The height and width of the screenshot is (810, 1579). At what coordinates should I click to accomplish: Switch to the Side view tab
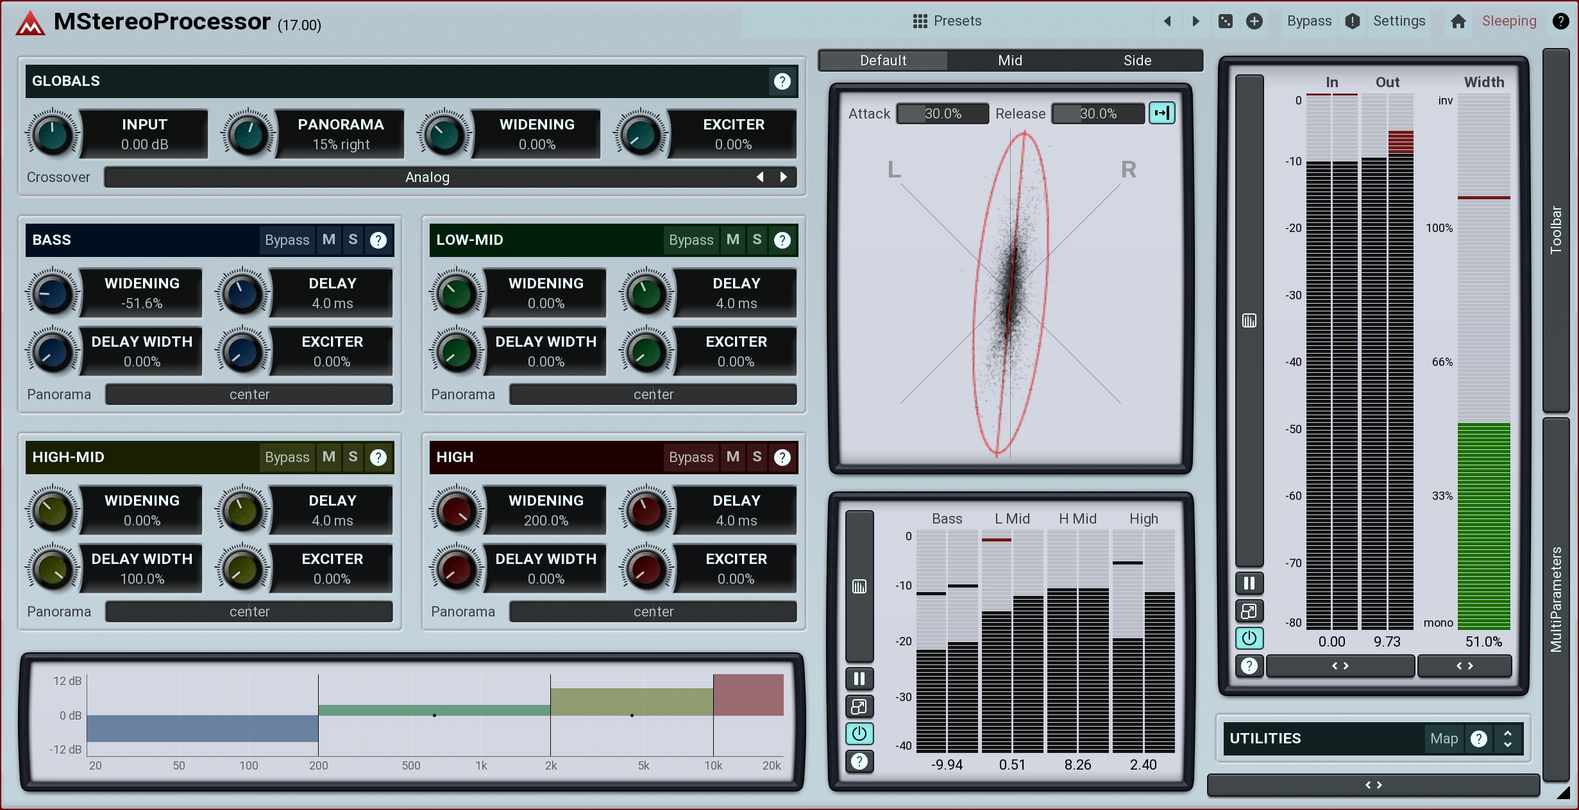[x=1137, y=60]
